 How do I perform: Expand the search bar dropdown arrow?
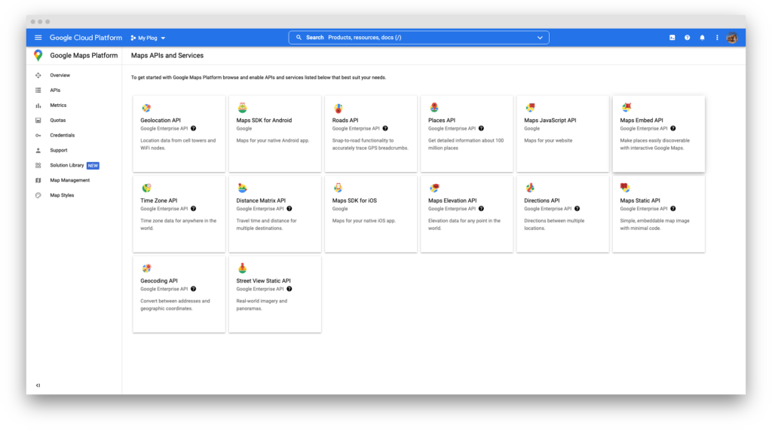click(540, 38)
